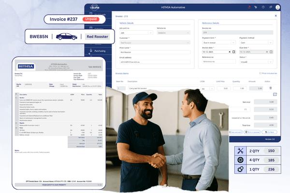Open the Payment term dropdown
290x193 pixels.
tap(219, 42)
